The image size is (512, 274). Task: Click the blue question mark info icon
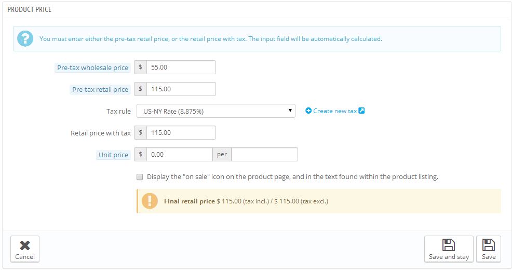click(x=25, y=38)
